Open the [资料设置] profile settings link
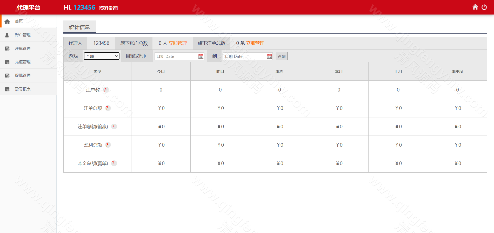 pyautogui.click(x=108, y=8)
